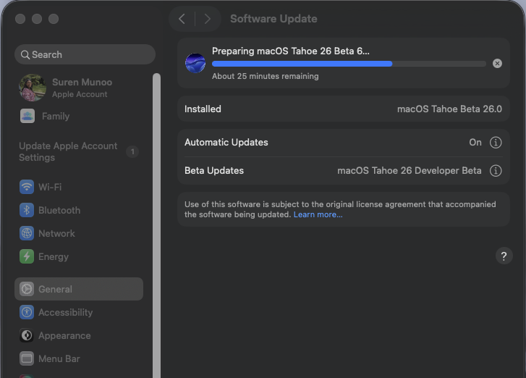The image size is (526, 378).
Task: Click the macOS Tahoe update icon
Action: (x=195, y=63)
